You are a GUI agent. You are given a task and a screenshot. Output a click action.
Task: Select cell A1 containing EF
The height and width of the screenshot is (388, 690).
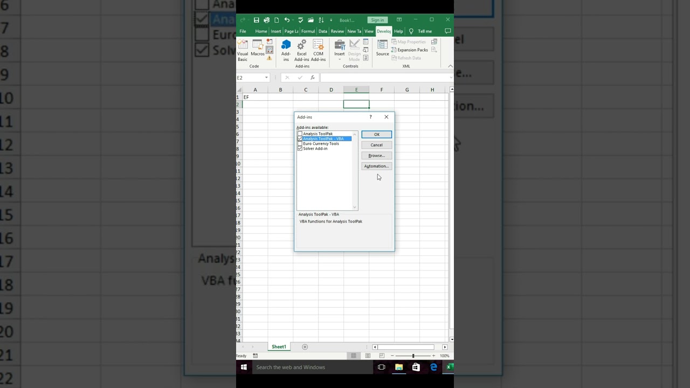tap(255, 98)
